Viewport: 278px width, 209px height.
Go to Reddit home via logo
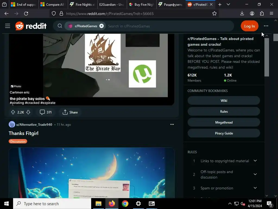(31, 26)
